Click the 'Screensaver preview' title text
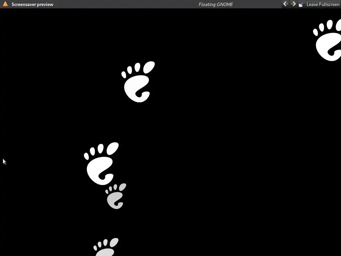The height and width of the screenshot is (256, 341). (32, 4)
